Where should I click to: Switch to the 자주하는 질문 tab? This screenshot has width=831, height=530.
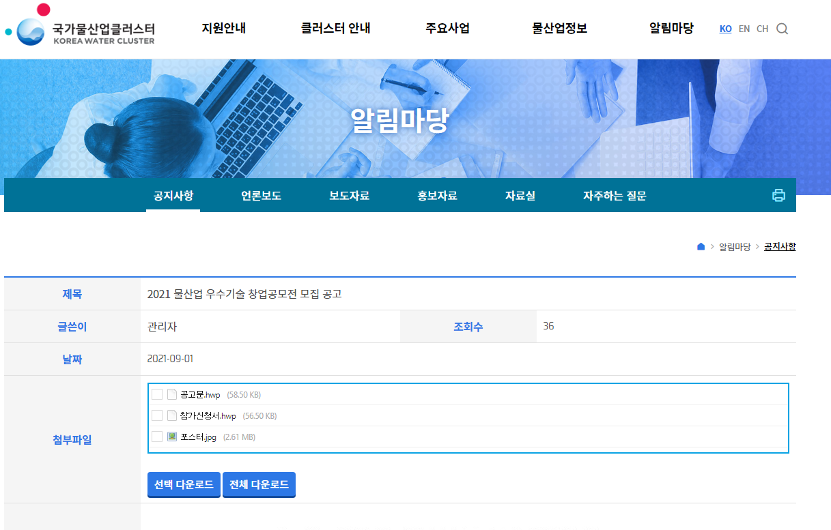click(615, 196)
